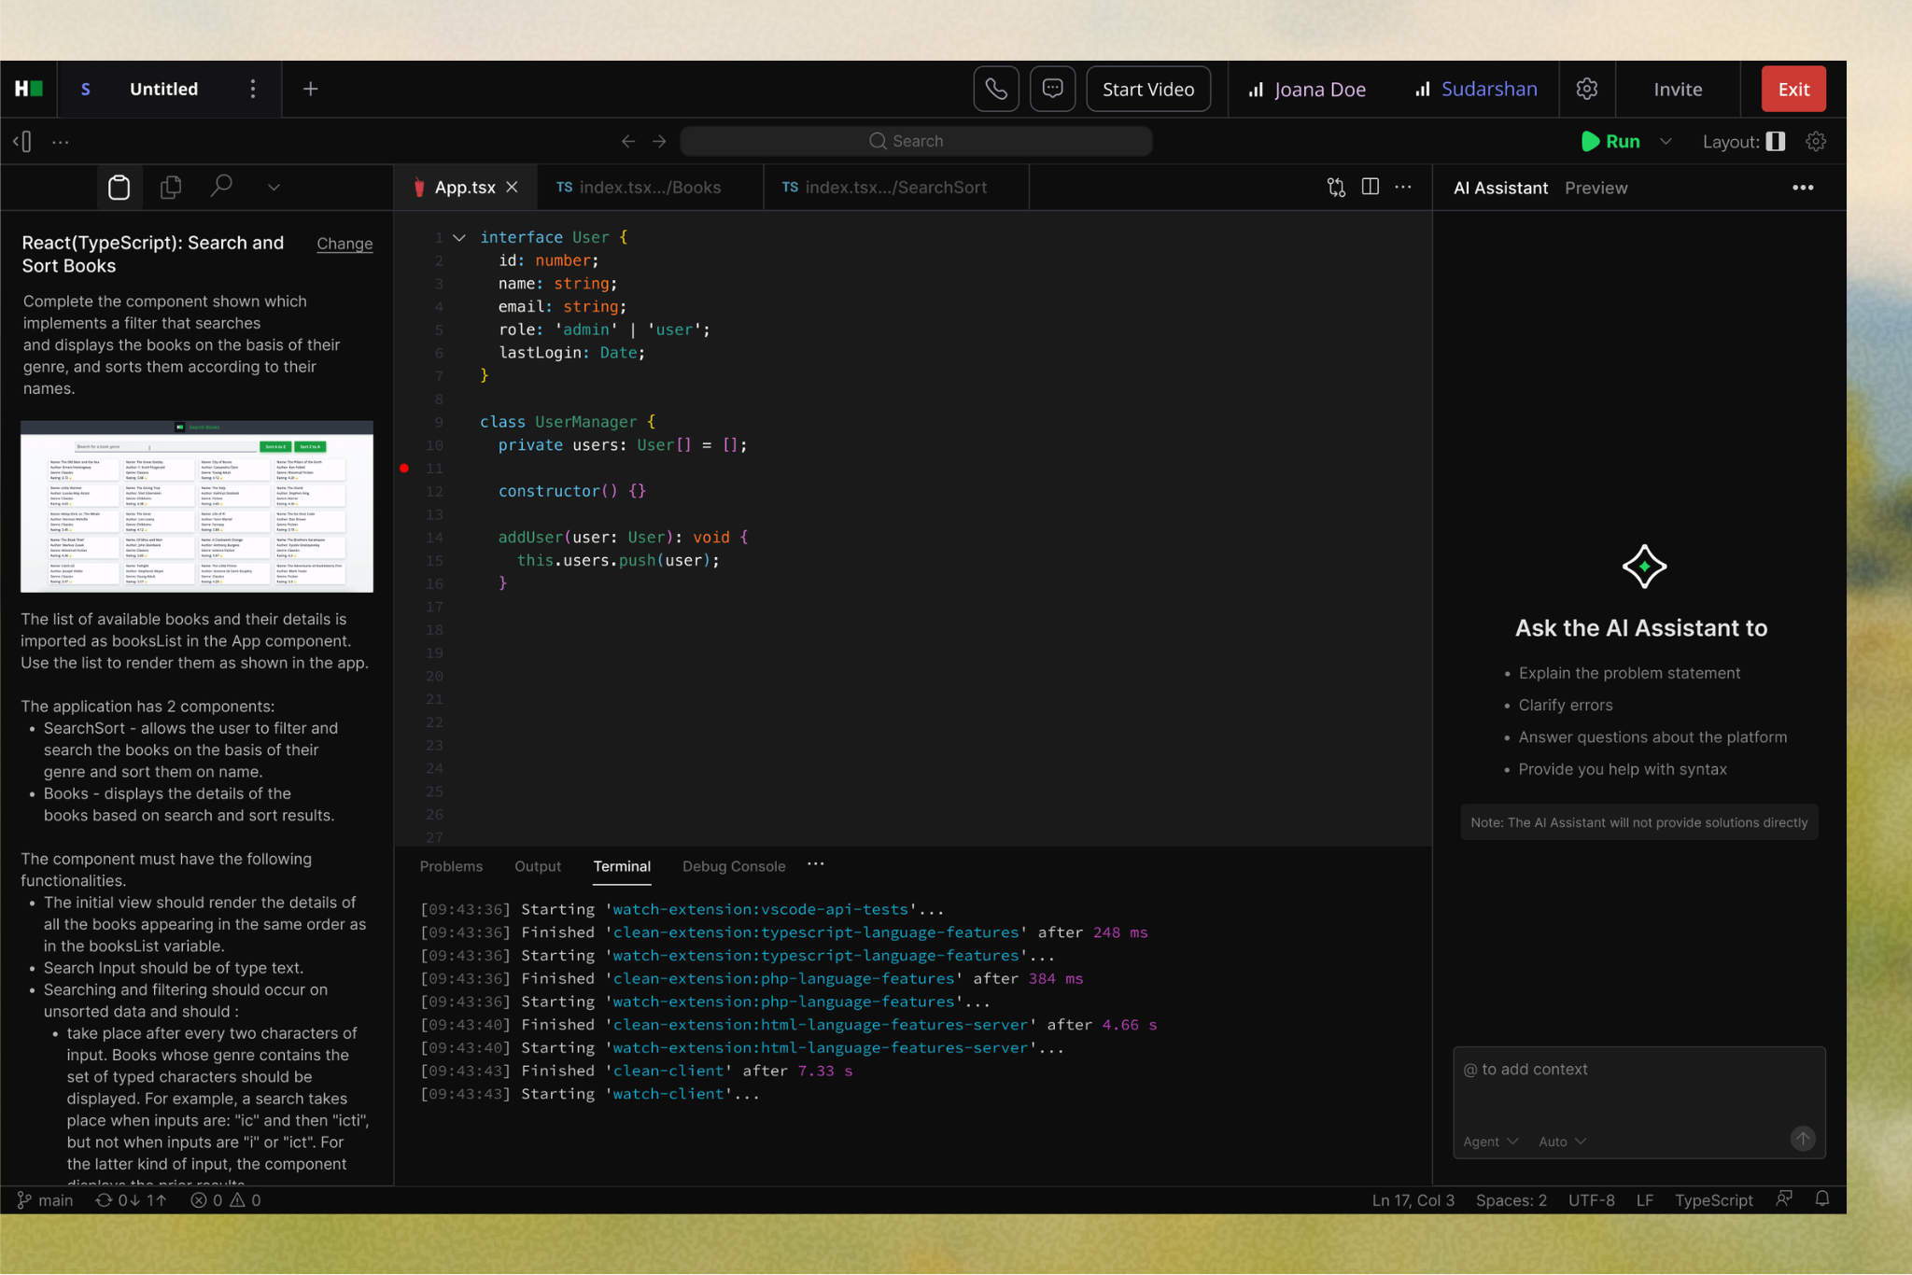Open the chat message icon
Viewport: 1912px width, 1275px height.
click(x=1052, y=90)
